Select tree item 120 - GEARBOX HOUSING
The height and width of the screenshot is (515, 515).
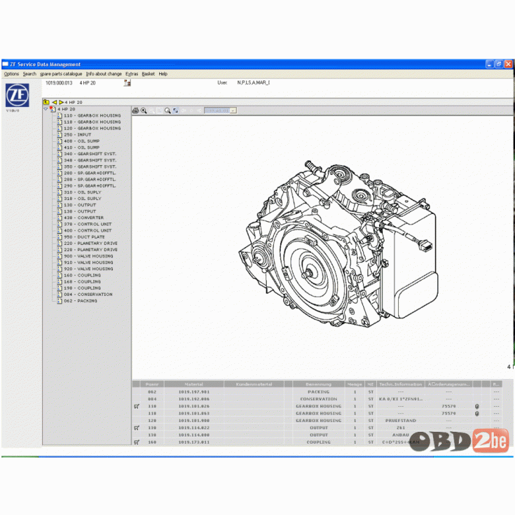pyautogui.click(x=92, y=129)
